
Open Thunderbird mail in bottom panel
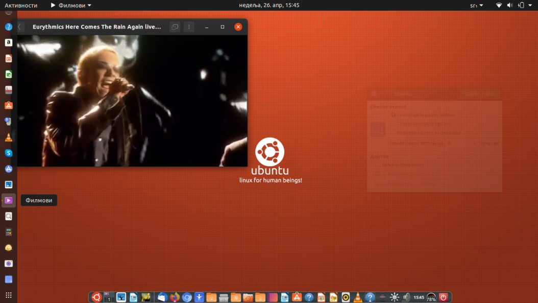pos(162,297)
